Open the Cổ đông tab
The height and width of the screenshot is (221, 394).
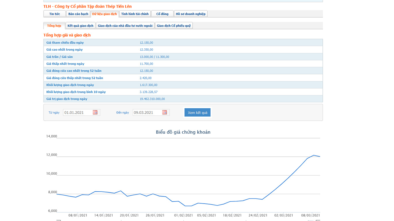tap(162, 14)
